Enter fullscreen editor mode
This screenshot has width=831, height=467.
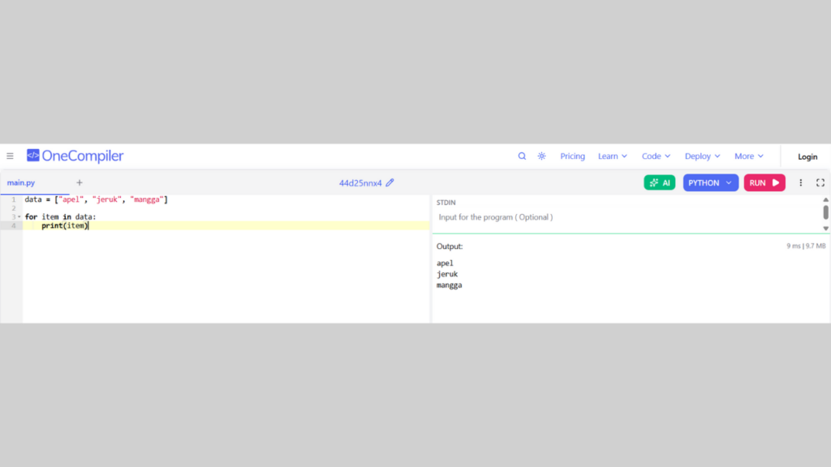tap(820, 183)
